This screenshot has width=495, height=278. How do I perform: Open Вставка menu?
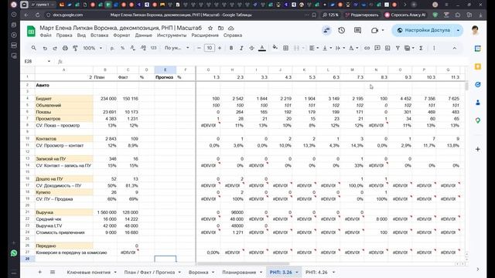(x=100, y=36)
